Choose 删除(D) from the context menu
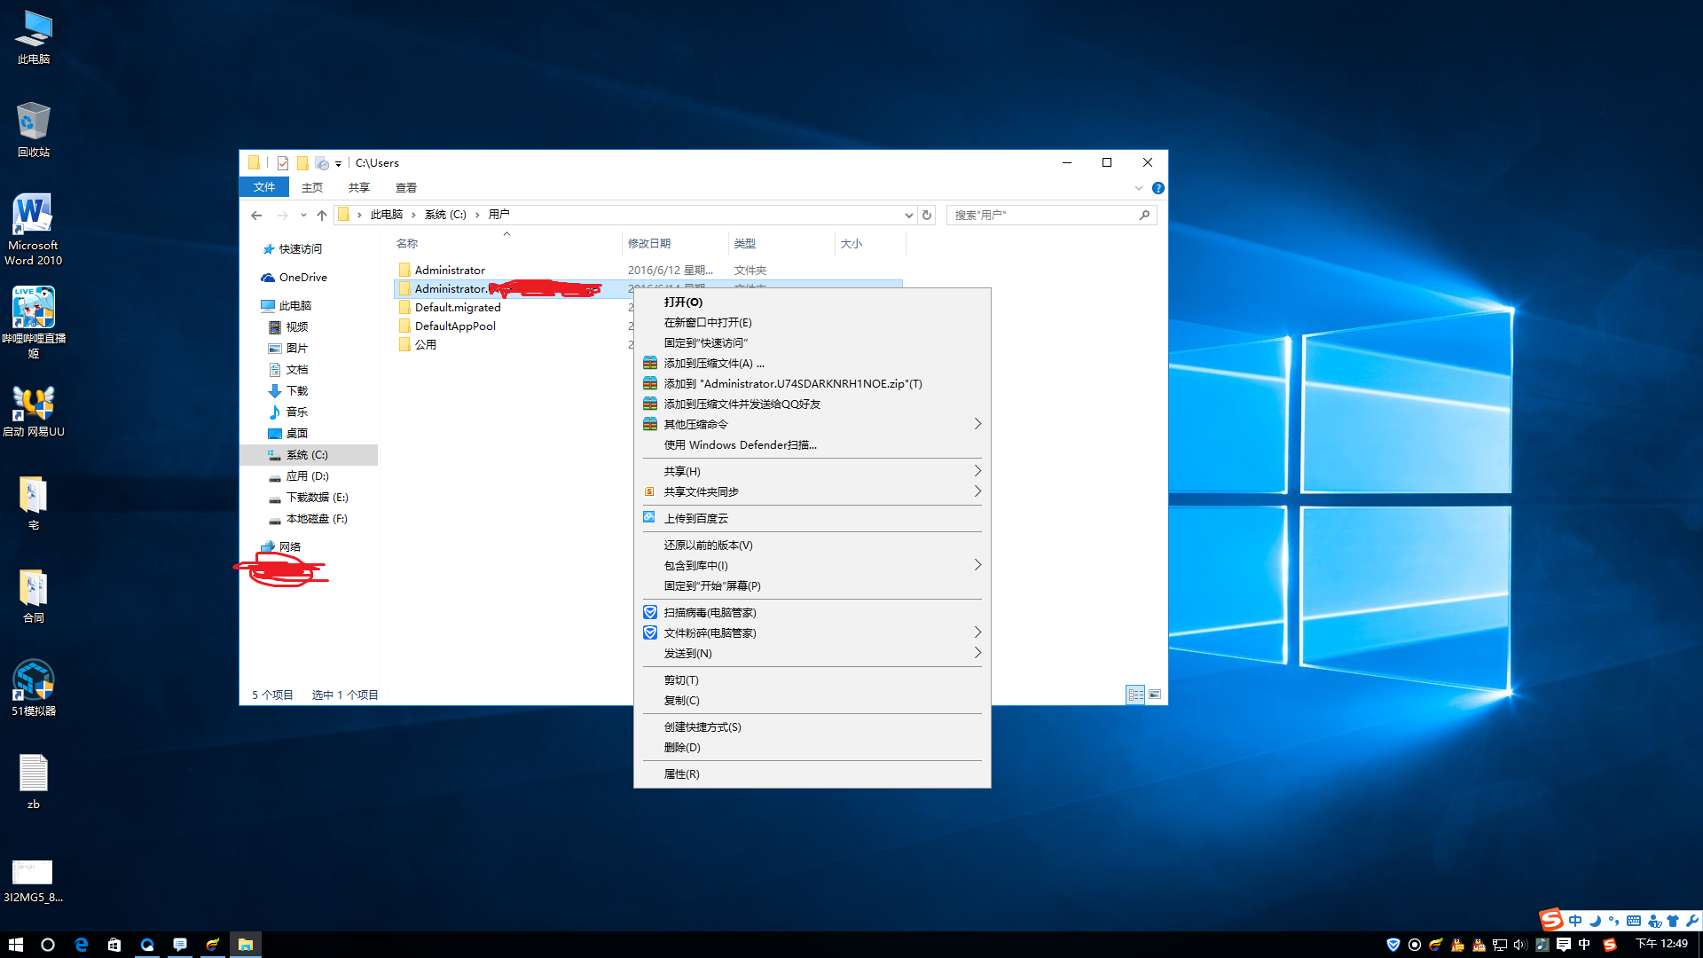 pyautogui.click(x=682, y=747)
